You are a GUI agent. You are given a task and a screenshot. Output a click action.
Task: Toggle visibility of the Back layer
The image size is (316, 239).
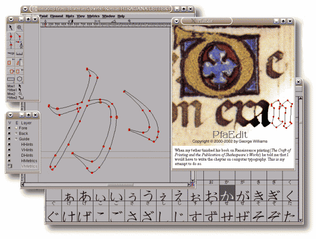[9, 133]
